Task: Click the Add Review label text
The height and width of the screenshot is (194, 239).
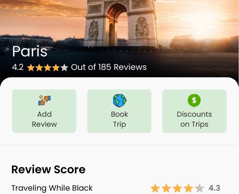Action: (x=44, y=119)
